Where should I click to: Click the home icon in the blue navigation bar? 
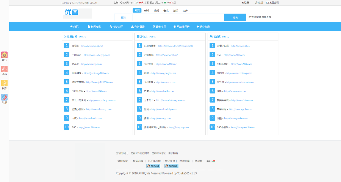point(71,26)
